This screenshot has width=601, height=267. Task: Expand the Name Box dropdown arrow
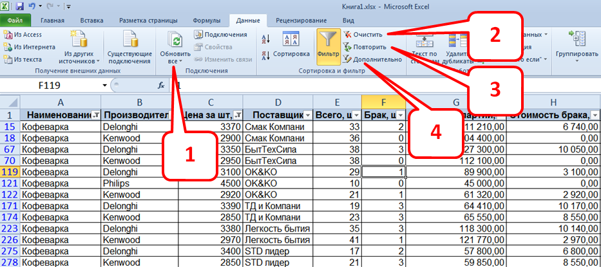tap(105, 85)
